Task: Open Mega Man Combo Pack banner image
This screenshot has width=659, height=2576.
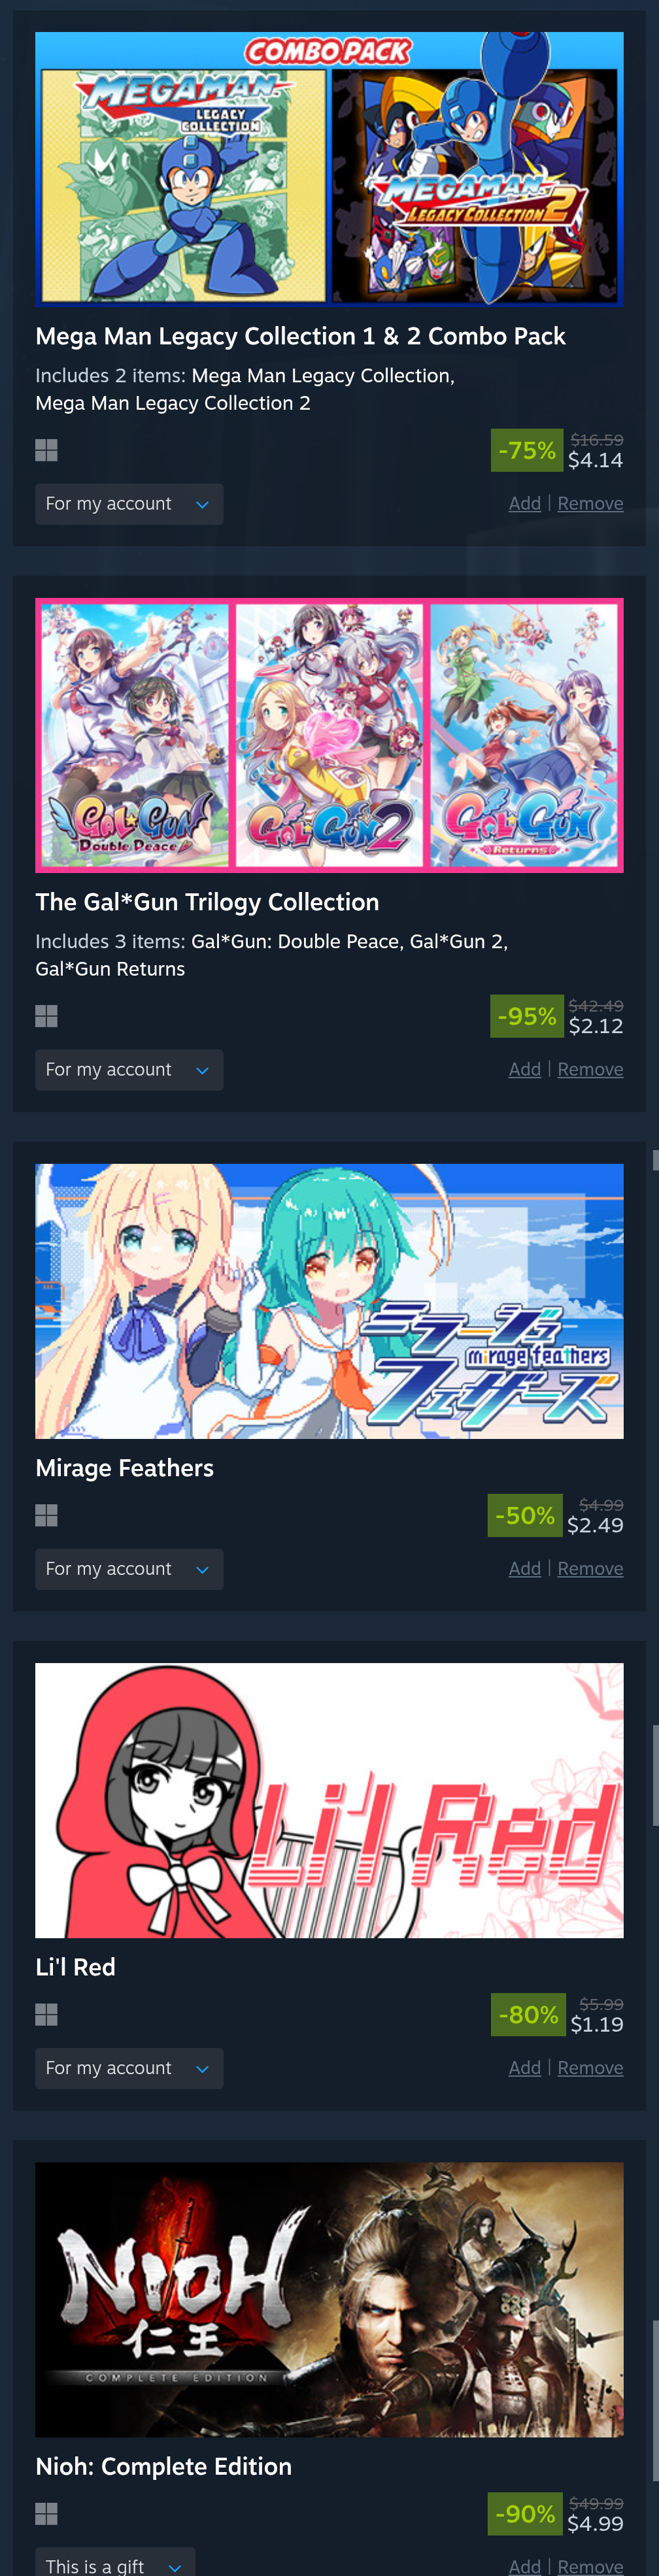Action: [329, 169]
